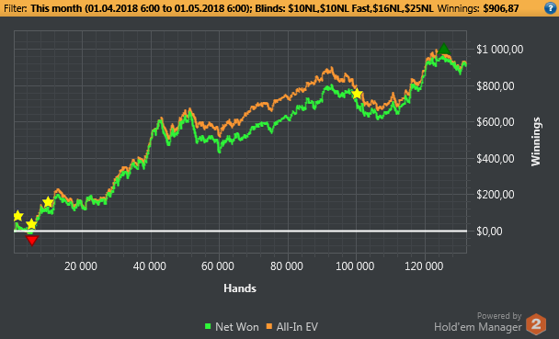
Task: Click the Powered by text
Action: coord(499,315)
